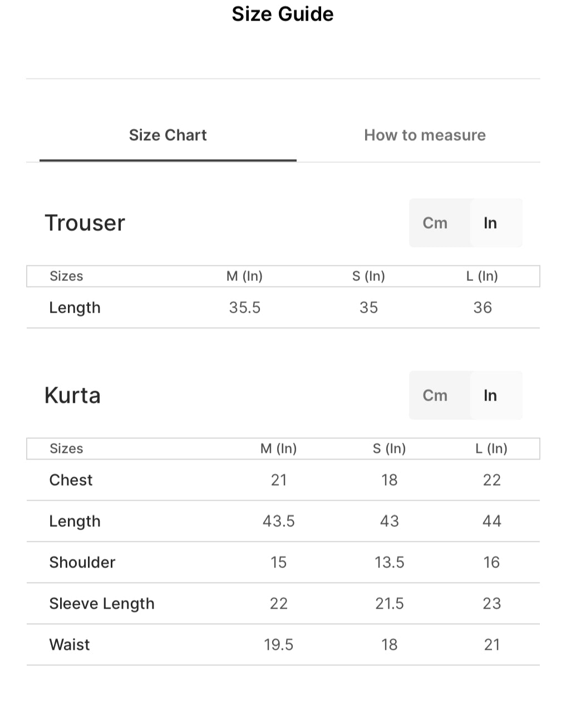
Task: Click the Size Guide heading
Action: point(283,14)
